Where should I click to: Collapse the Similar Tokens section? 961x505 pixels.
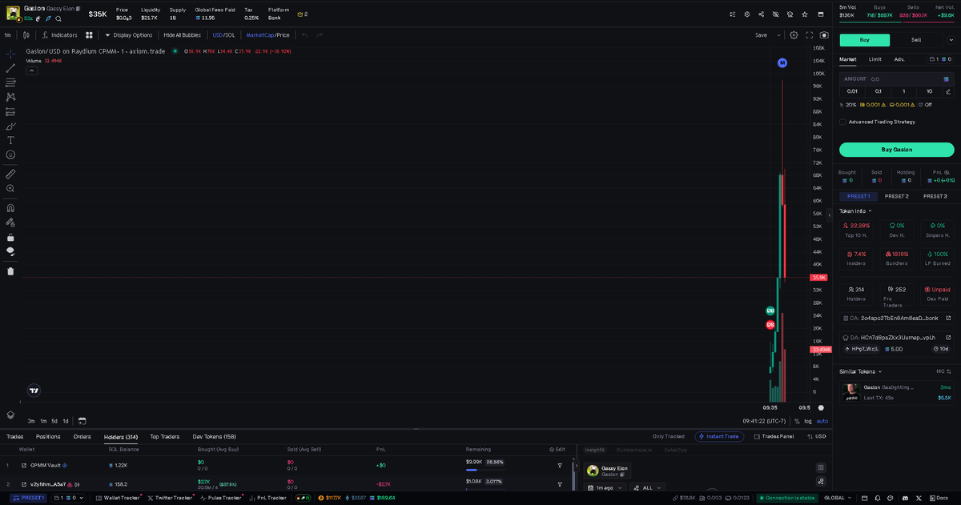click(x=860, y=371)
